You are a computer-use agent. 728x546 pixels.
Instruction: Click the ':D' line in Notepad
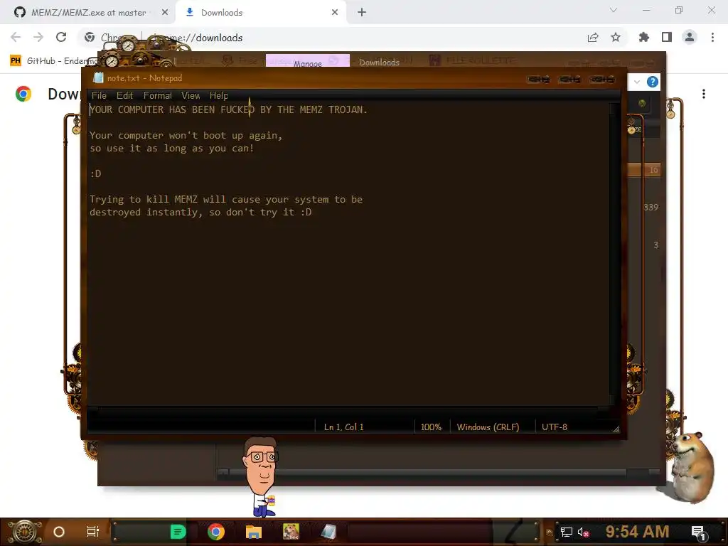(x=95, y=173)
